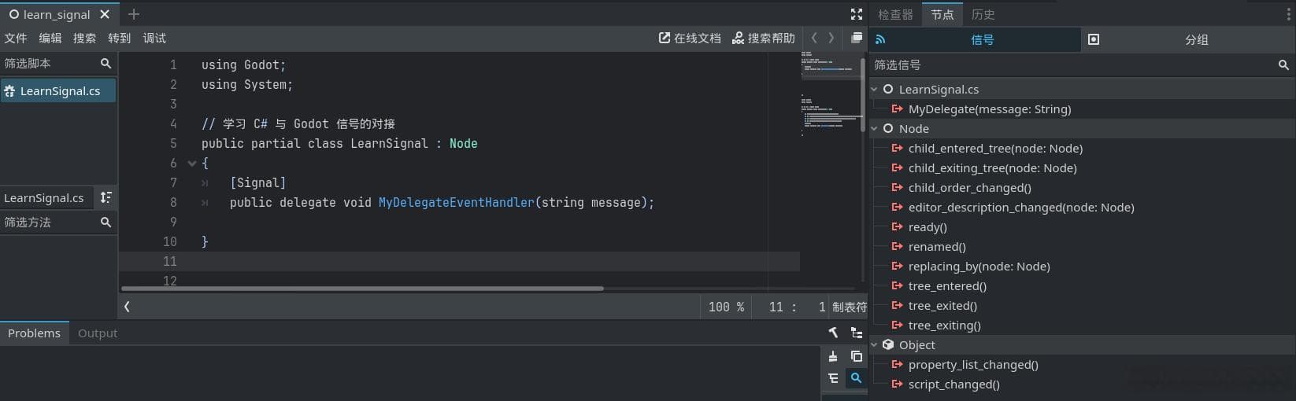Click the build hammer icon
1296x401 pixels.
(x=833, y=333)
